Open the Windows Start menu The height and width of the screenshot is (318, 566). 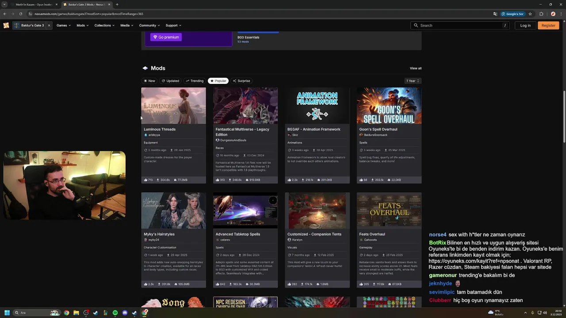click(x=7, y=313)
